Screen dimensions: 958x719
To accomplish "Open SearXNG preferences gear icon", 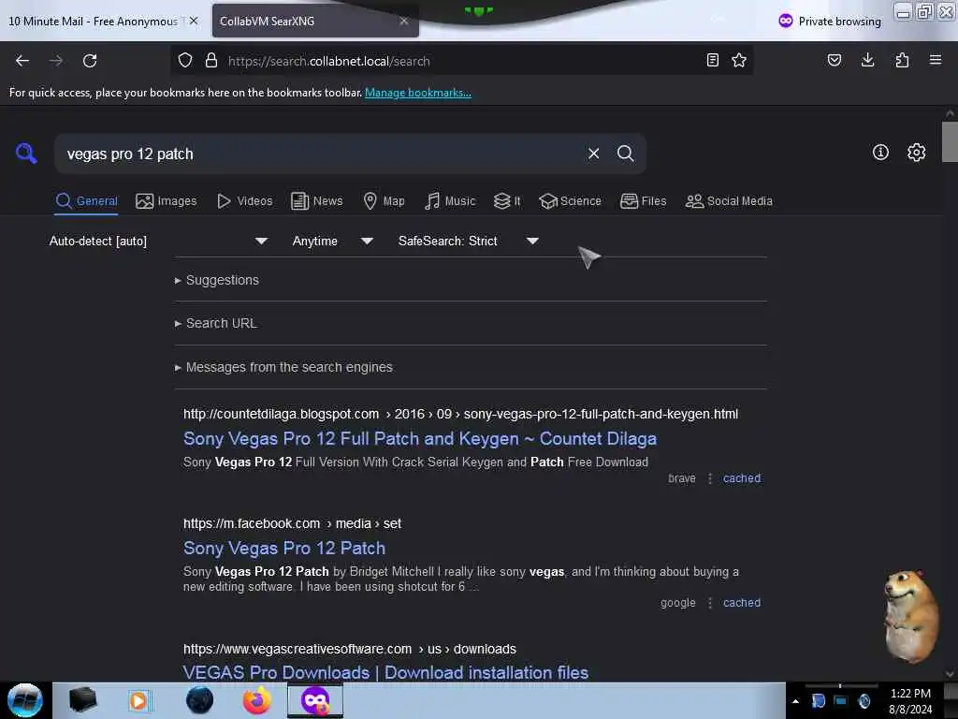I will click(917, 153).
